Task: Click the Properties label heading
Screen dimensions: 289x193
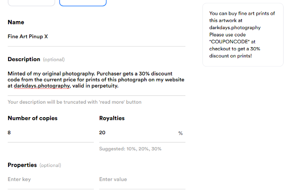Action: click(x=22, y=165)
